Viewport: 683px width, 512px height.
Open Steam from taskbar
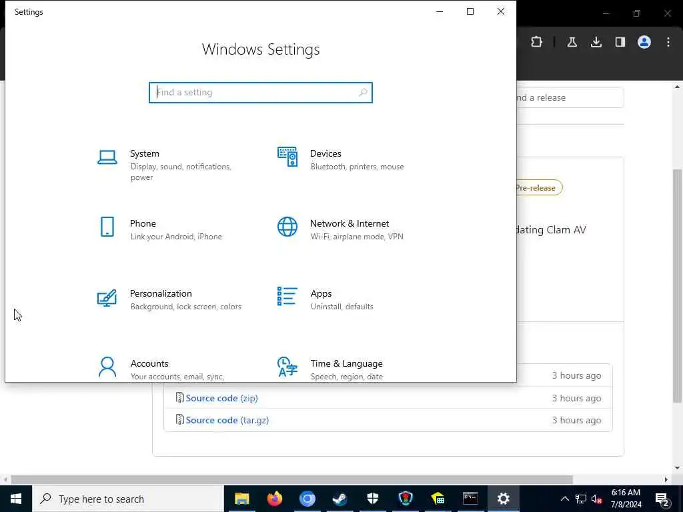pos(339,499)
